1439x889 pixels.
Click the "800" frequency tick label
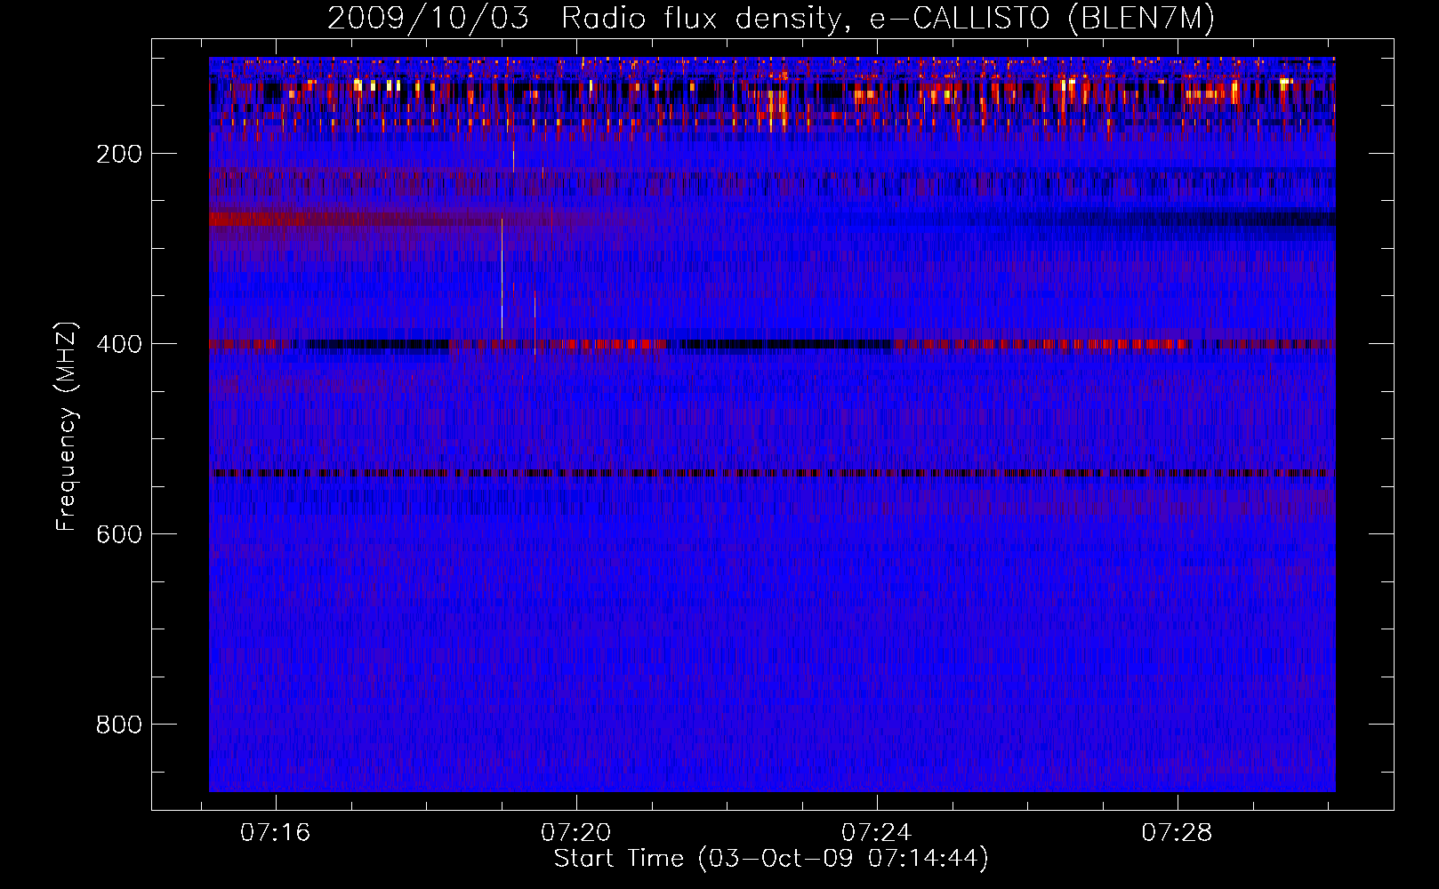[119, 725]
